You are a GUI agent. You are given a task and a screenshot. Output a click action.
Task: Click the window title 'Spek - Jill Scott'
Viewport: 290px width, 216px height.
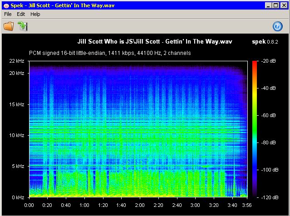(x=30, y=5)
